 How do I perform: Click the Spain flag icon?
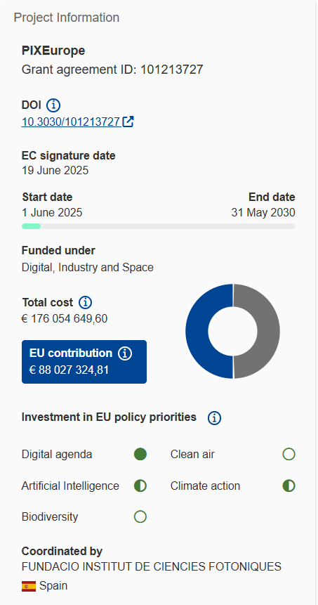29,587
